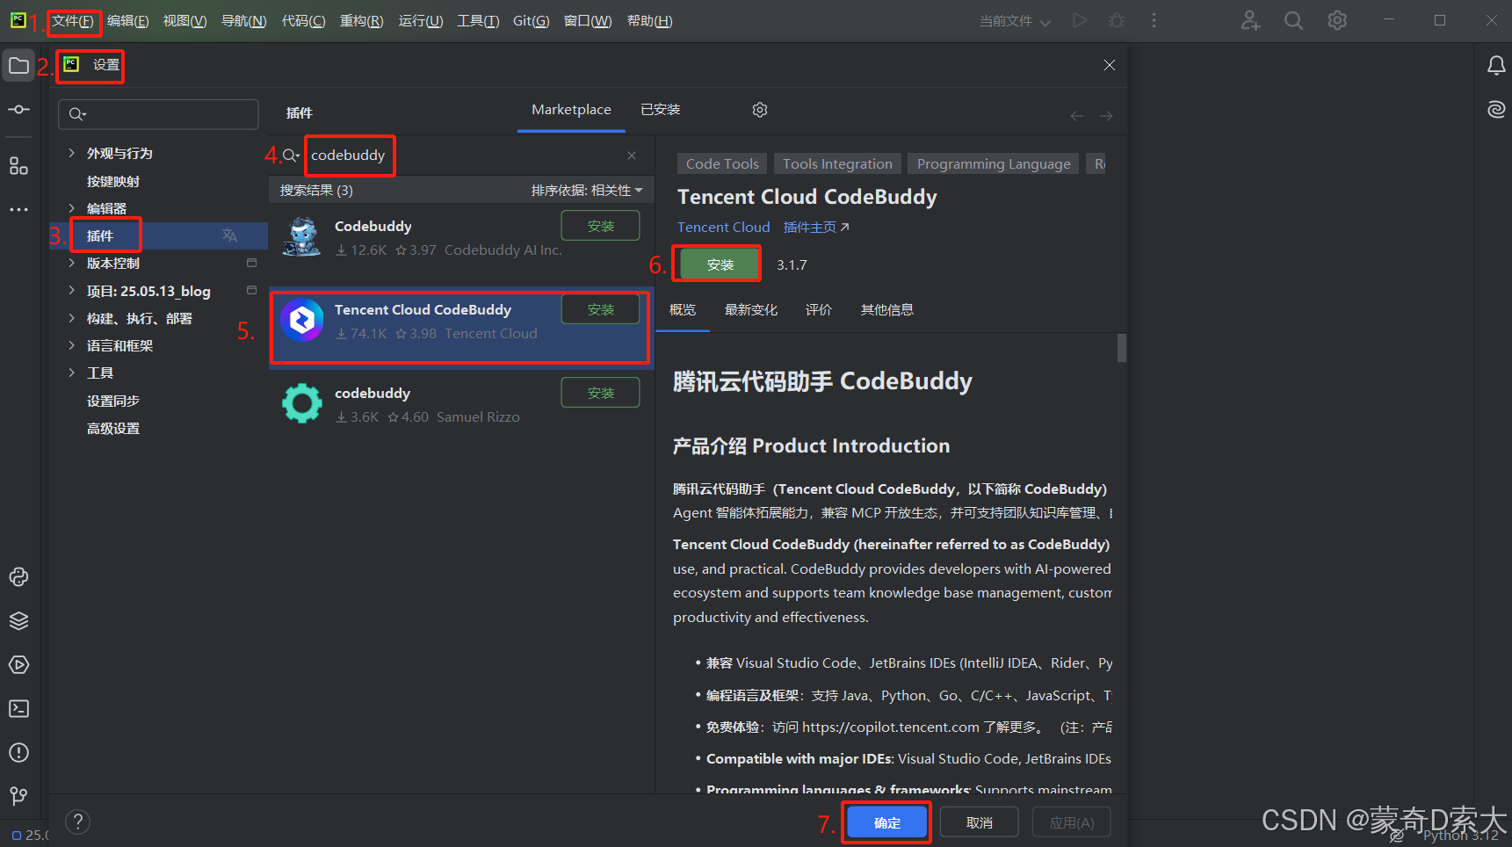The width and height of the screenshot is (1512, 847).
Task: Expand the 工具 settings node
Action: click(72, 373)
